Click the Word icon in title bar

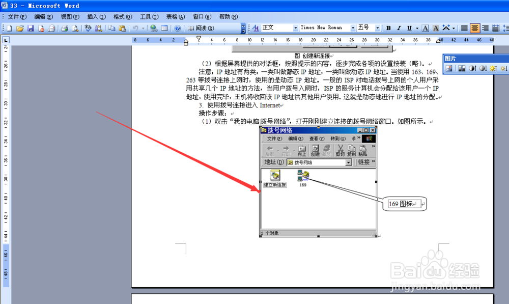(4, 5)
